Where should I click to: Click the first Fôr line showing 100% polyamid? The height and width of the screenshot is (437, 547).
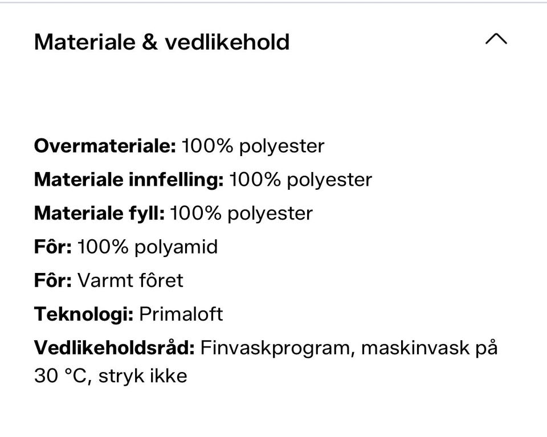(x=125, y=246)
